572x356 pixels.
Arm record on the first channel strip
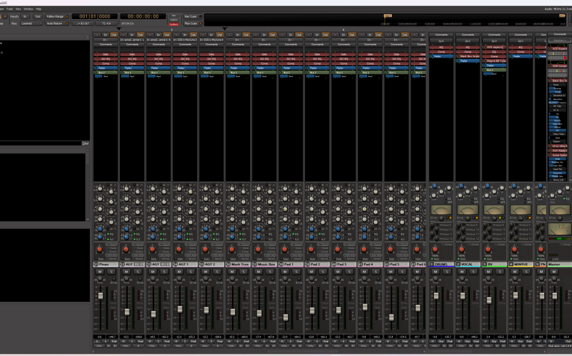(97, 35)
